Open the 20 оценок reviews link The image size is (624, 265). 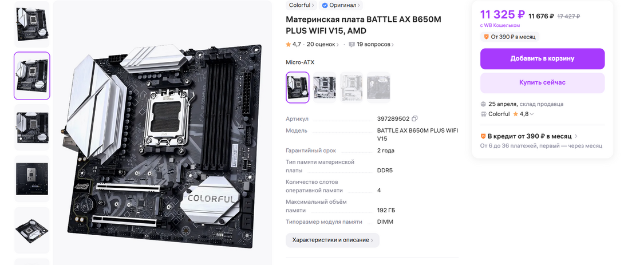click(x=323, y=45)
